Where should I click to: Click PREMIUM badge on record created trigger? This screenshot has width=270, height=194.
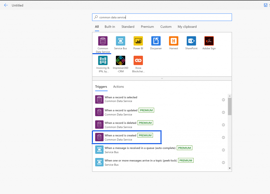[145, 135]
